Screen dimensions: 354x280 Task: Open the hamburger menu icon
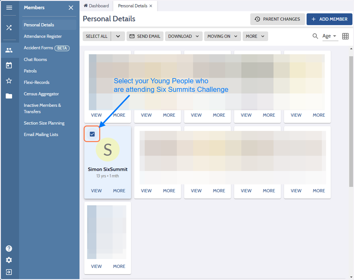[9, 8]
